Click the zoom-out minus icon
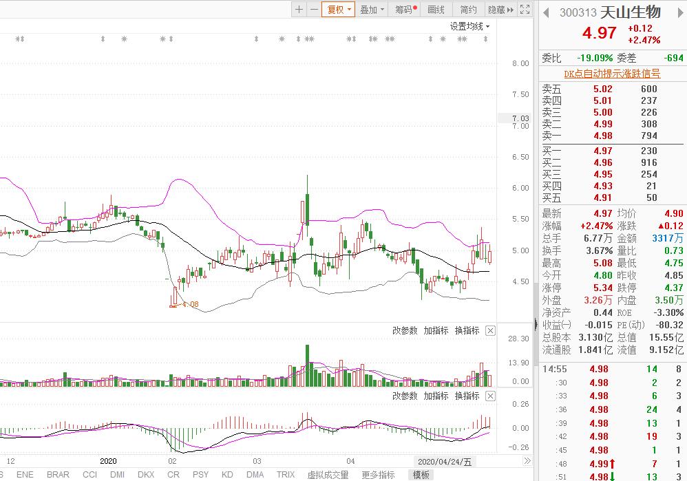Image resolution: width=687 pixels, height=481 pixels. point(314,10)
